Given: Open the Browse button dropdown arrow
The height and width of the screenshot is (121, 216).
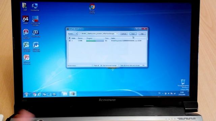Looking at the screenshot, I should 76,34.
